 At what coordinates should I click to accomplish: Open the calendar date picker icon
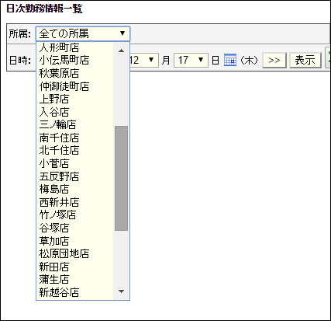pyautogui.click(x=230, y=60)
